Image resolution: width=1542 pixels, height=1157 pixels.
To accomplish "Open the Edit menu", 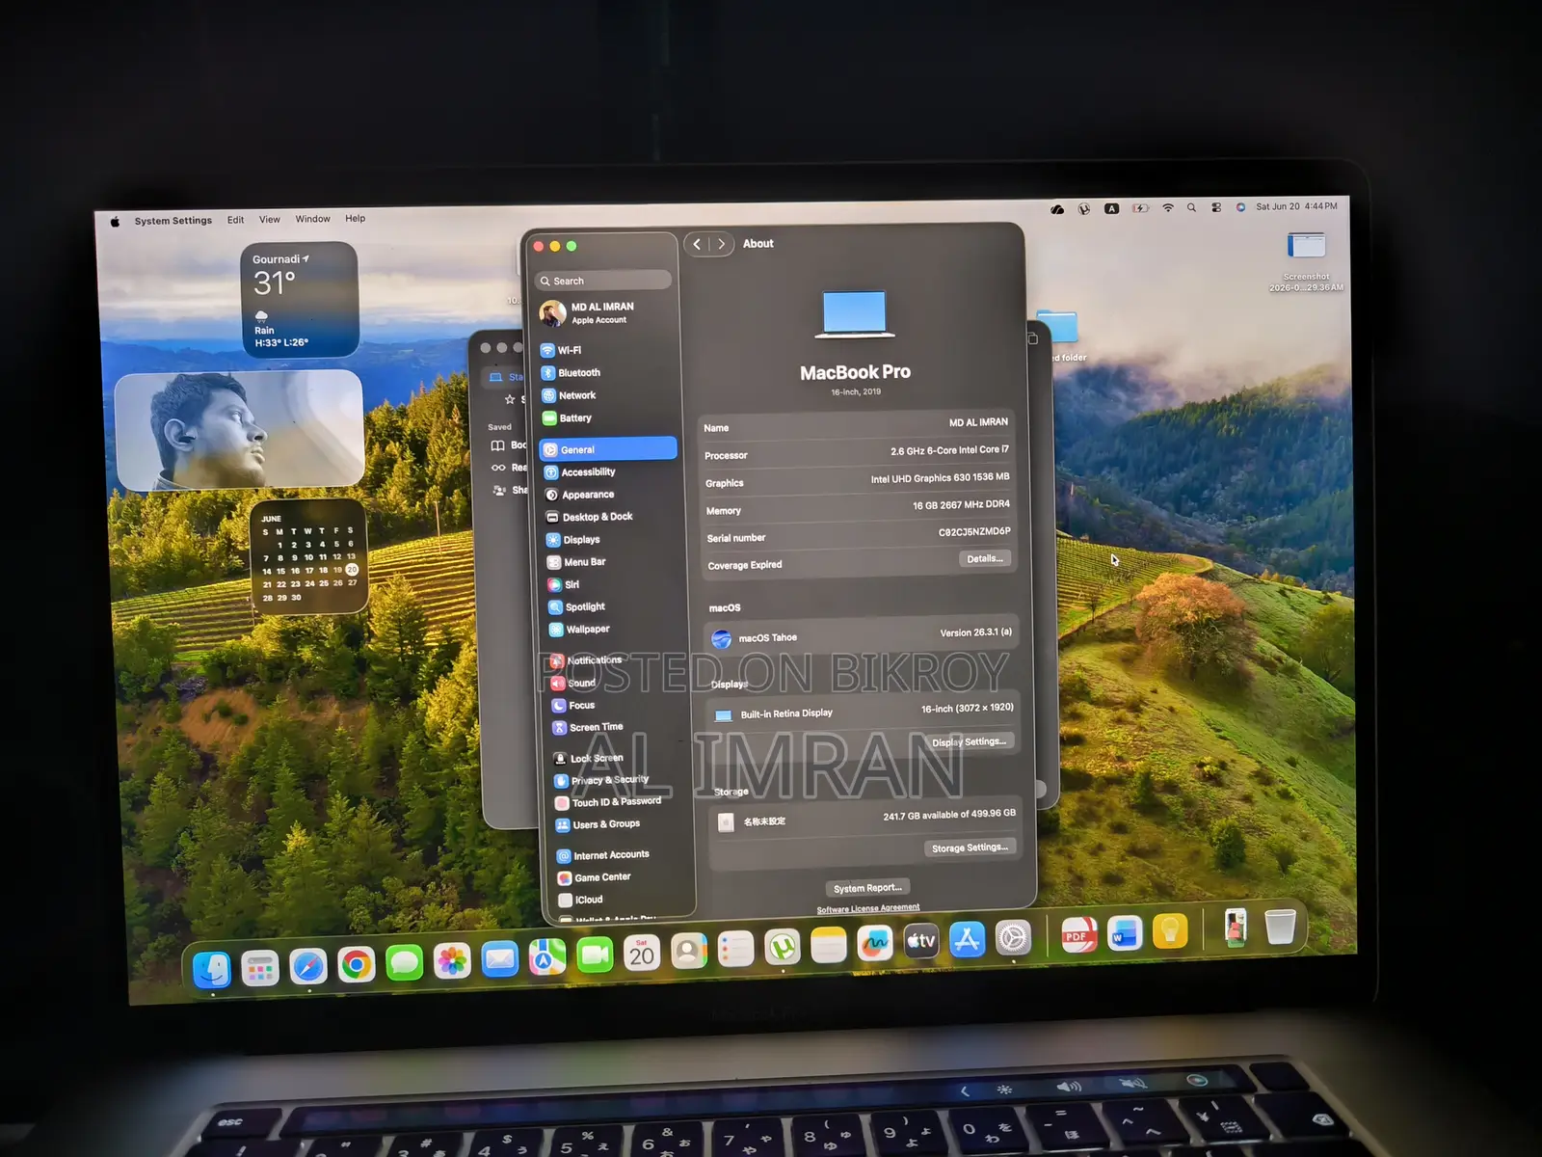I will [x=236, y=220].
